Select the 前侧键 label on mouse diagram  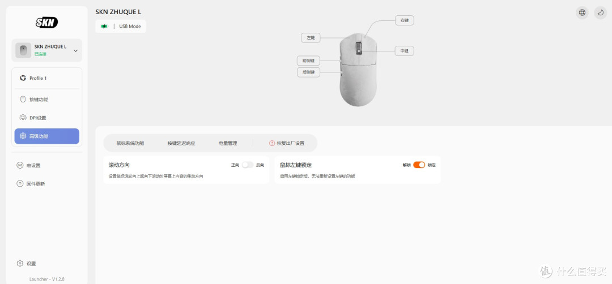(x=308, y=61)
